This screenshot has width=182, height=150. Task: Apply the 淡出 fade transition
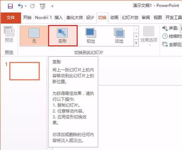(119, 36)
